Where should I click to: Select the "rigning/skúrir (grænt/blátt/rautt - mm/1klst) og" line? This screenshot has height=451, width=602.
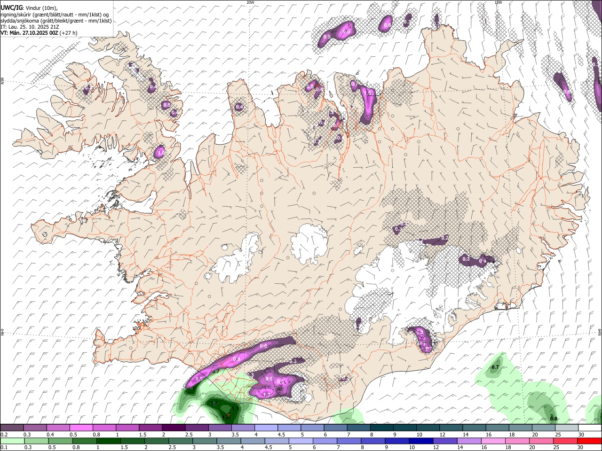coord(55,14)
